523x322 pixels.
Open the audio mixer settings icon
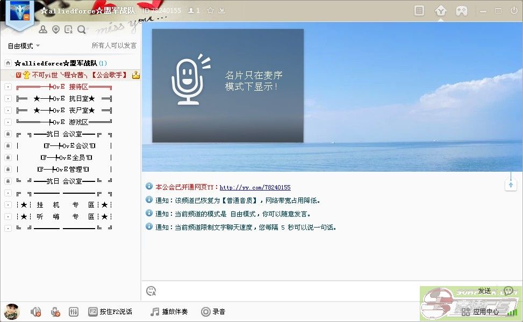[74, 312]
